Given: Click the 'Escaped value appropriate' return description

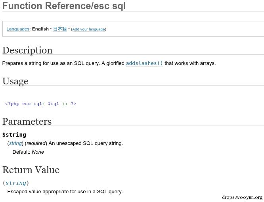Looking at the screenshot, I should tap(65, 192).
